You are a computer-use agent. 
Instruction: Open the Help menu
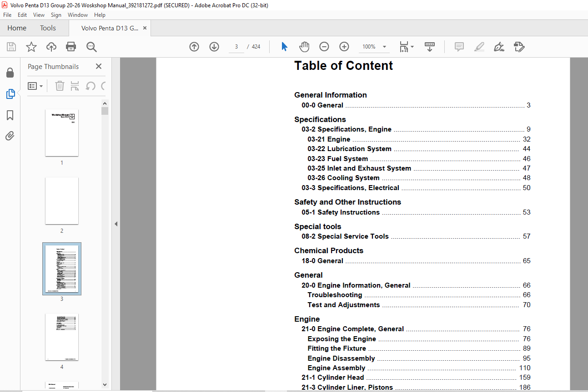(100, 15)
